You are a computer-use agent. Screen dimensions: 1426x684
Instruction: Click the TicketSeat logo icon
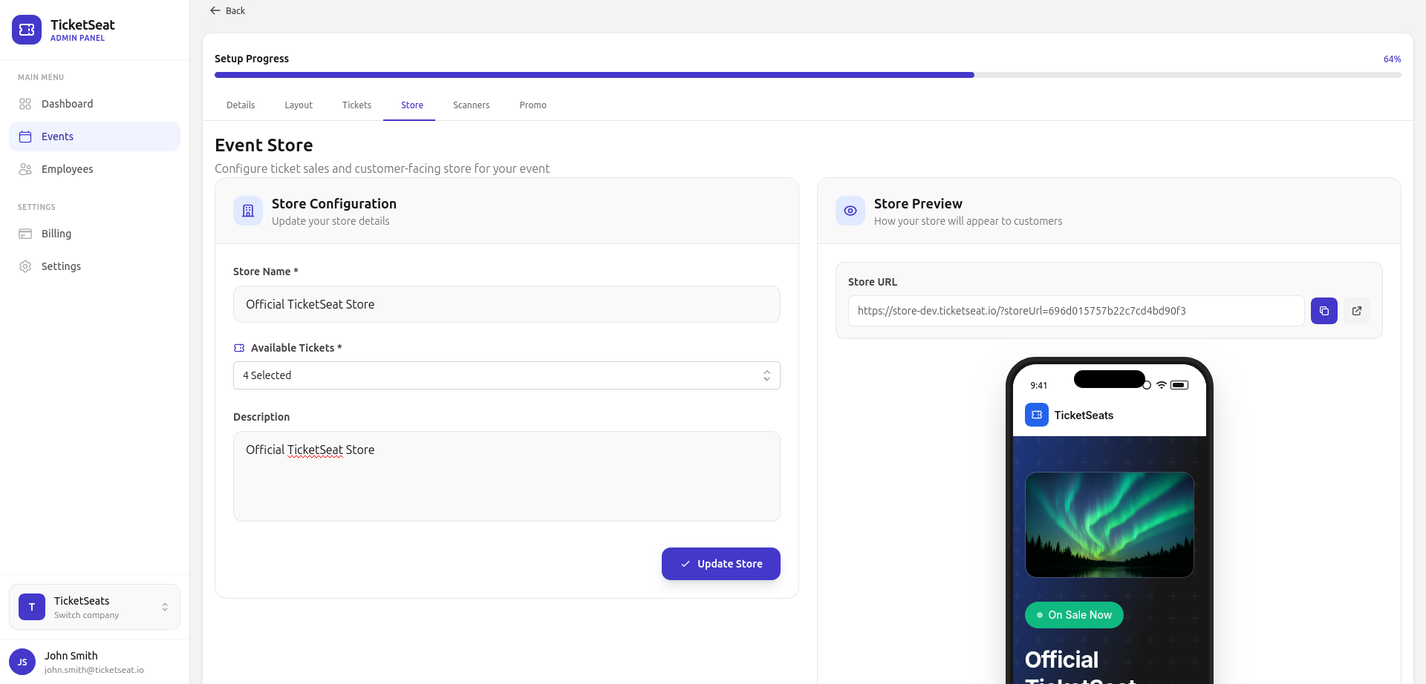click(x=27, y=30)
